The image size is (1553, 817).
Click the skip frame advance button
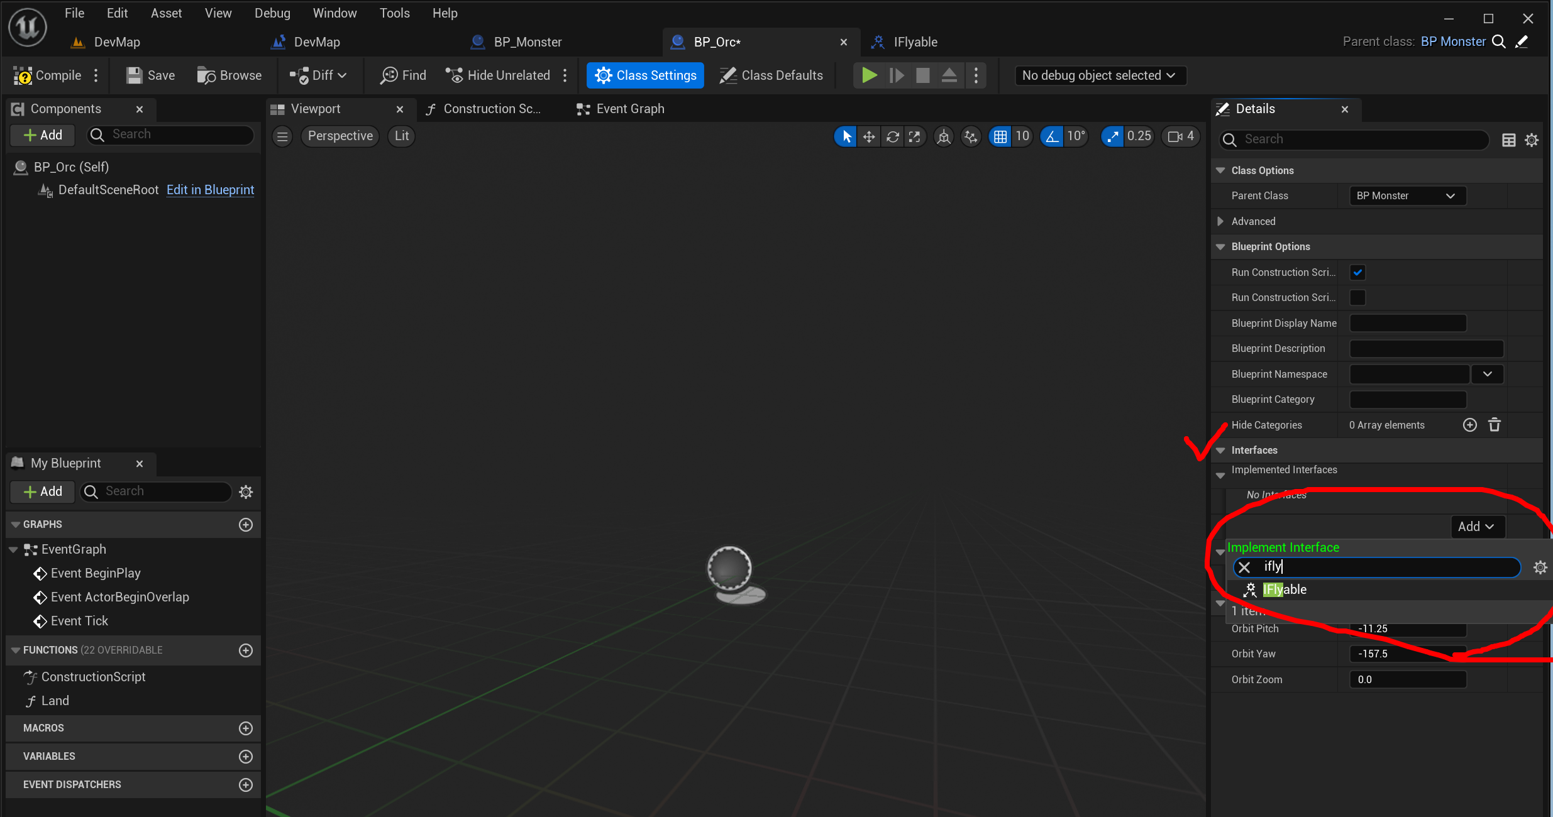coord(897,75)
